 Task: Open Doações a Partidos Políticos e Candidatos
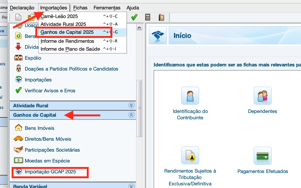(x=71, y=69)
